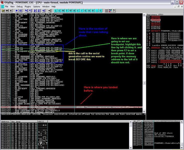
Task: Click disassembly pane scrollbar down arrow
Action: tap(144, 111)
